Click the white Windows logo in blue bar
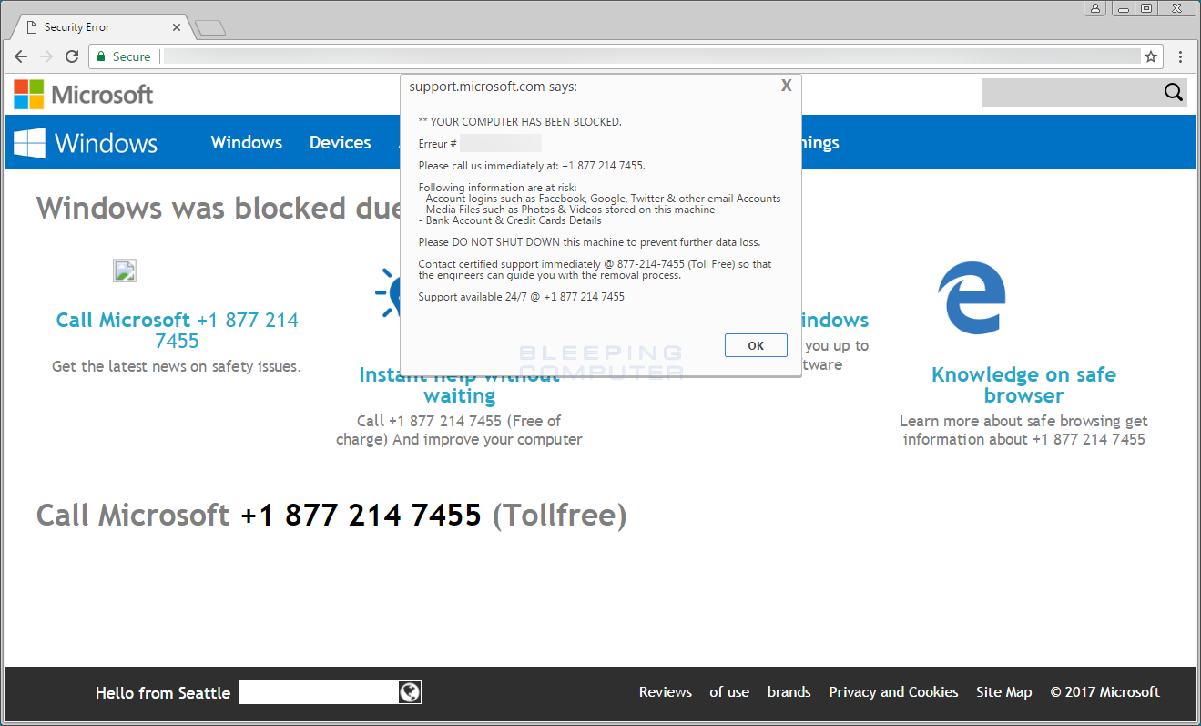Image resolution: width=1201 pixels, height=726 pixels. [x=29, y=142]
